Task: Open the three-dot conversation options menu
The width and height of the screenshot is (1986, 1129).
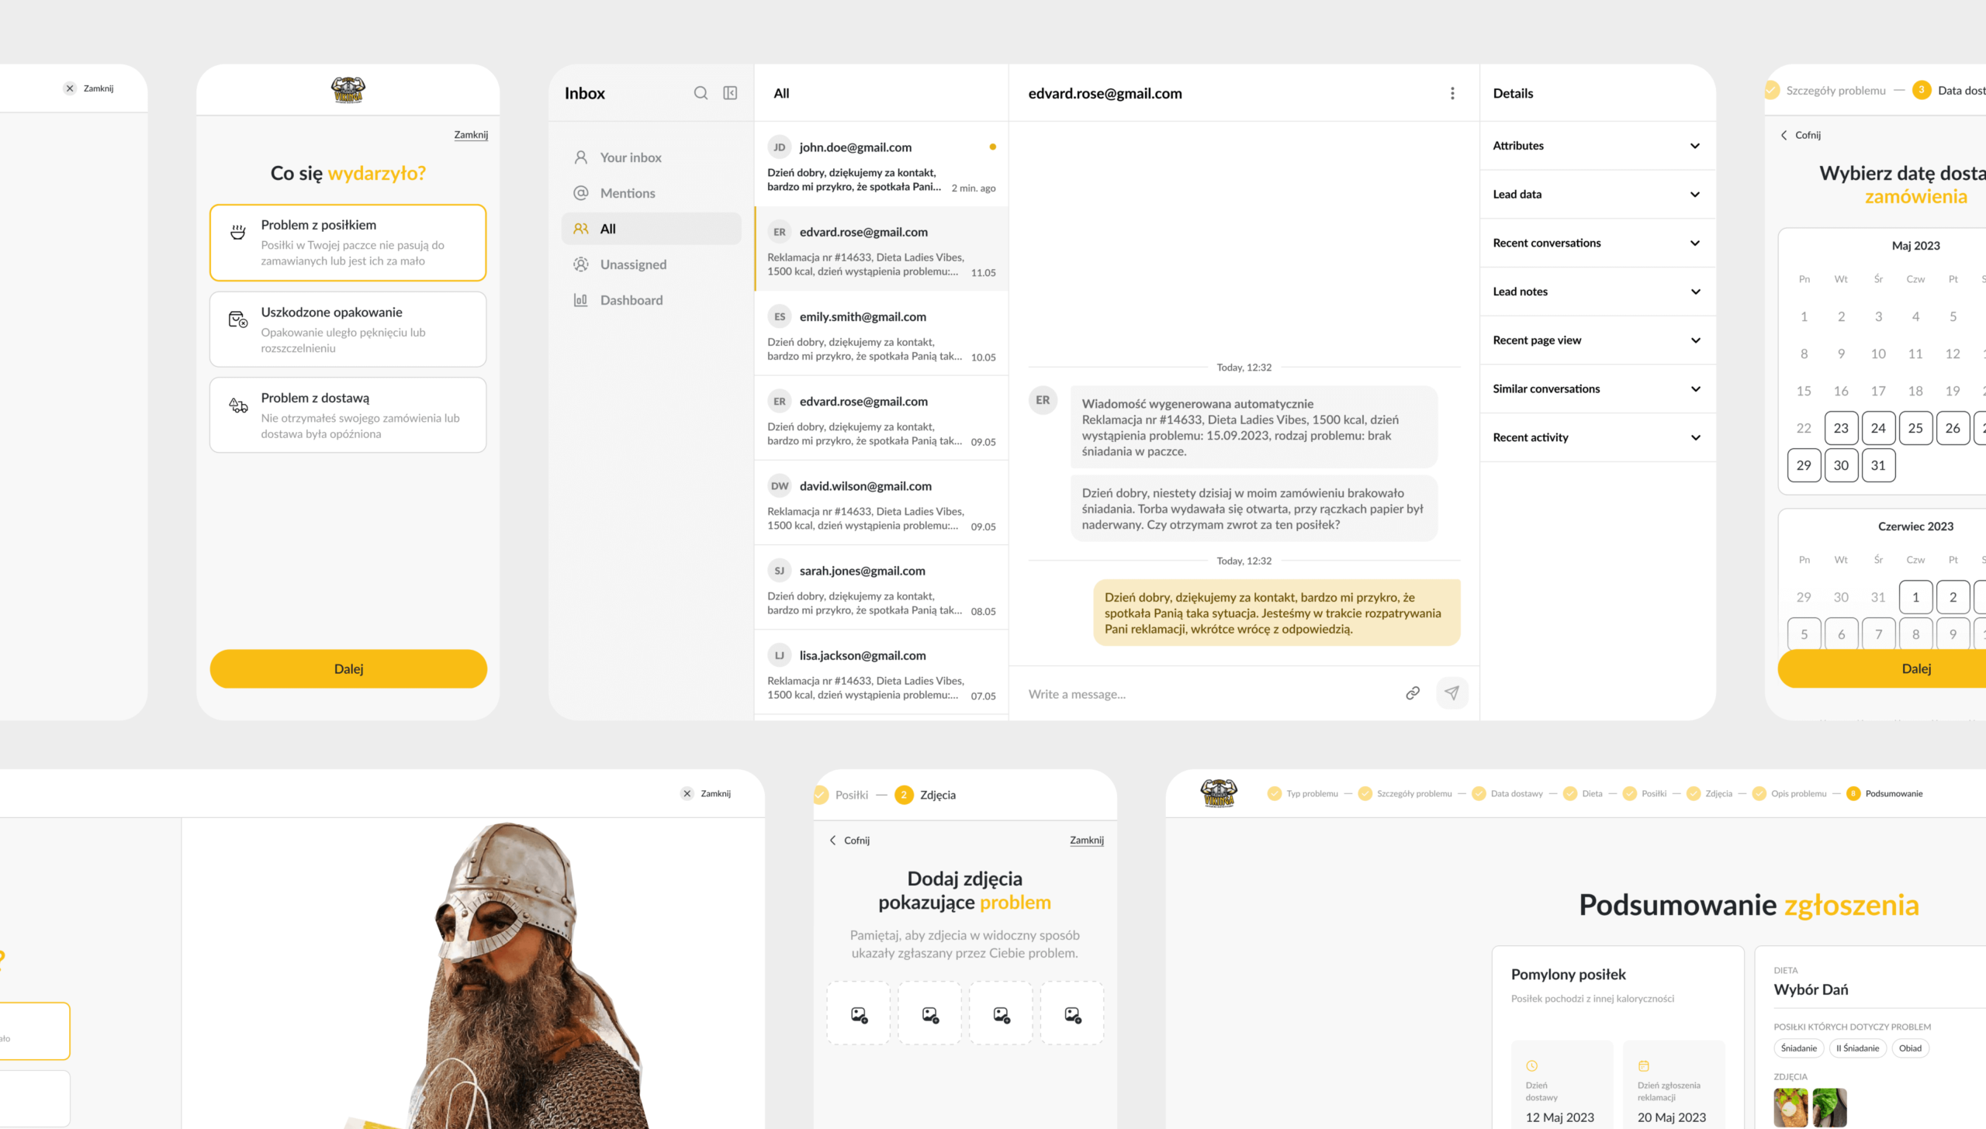Action: (1452, 93)
